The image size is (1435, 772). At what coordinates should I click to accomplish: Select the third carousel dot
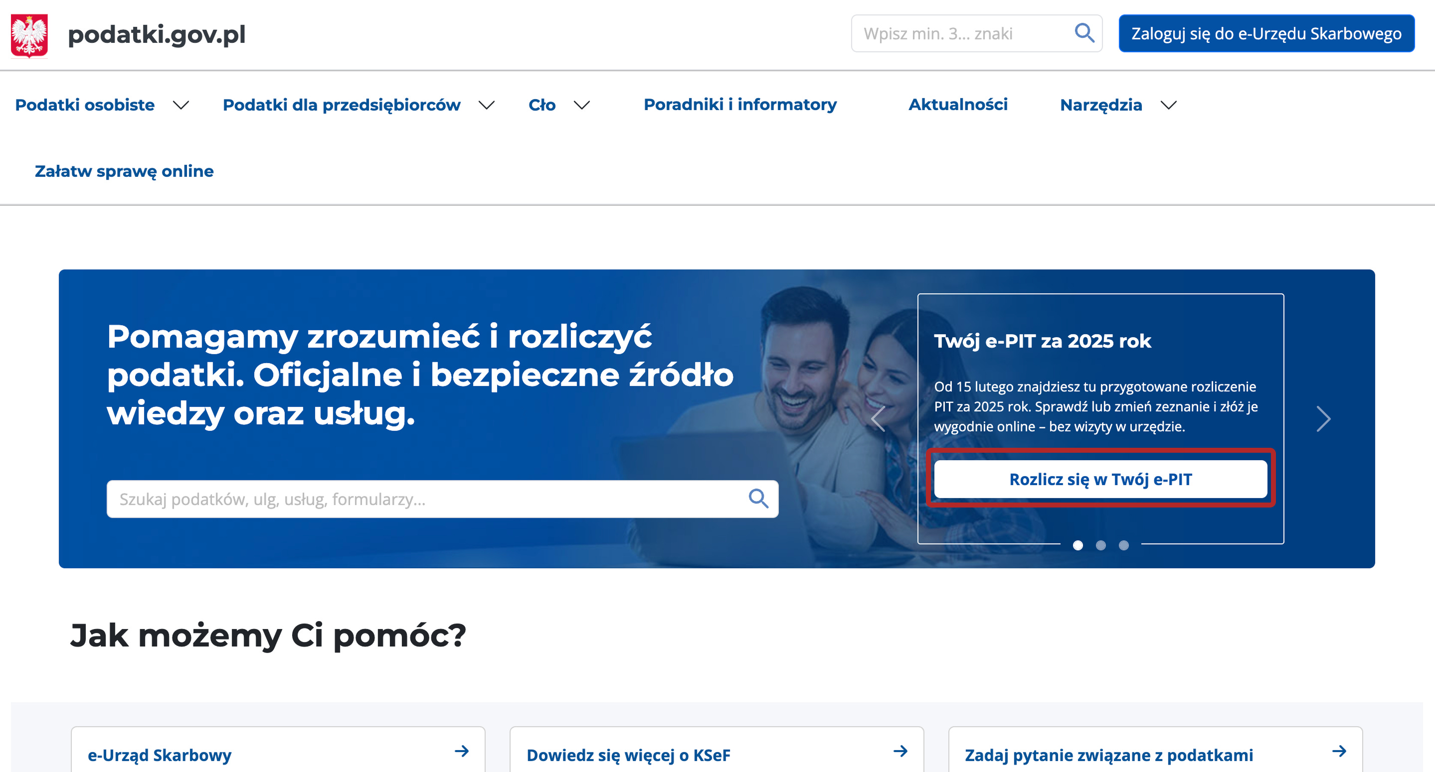click(x=1123, y=545)
